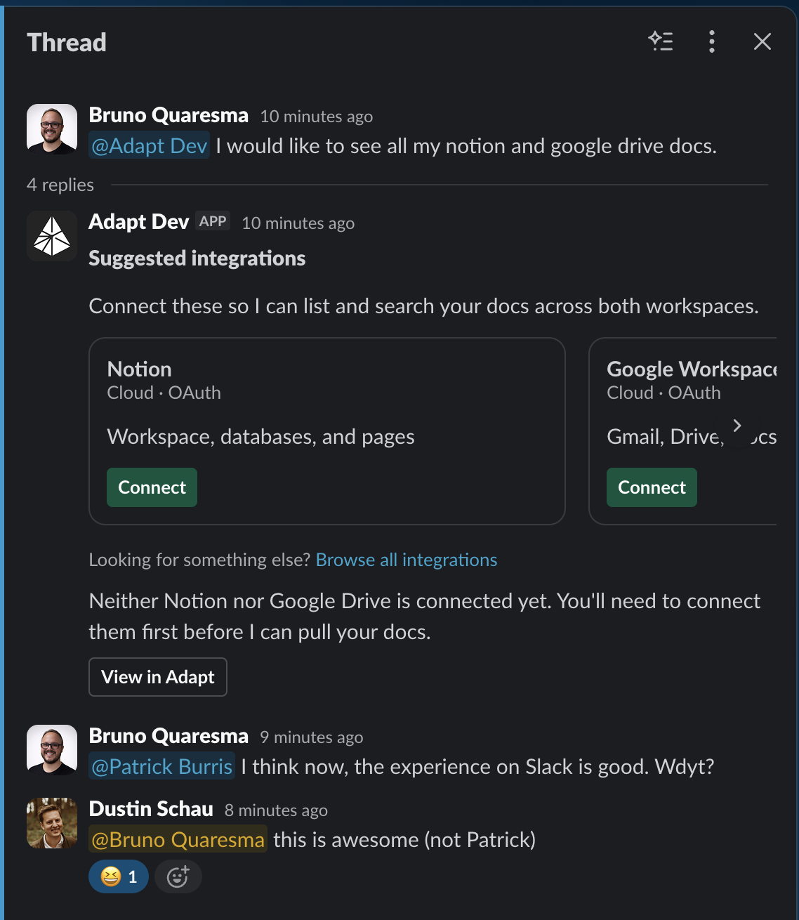The height and width of the screenshot is (920, 799).
Task: Open the Adapt Dev app avatar icon
Action: [x=52, y=236]
